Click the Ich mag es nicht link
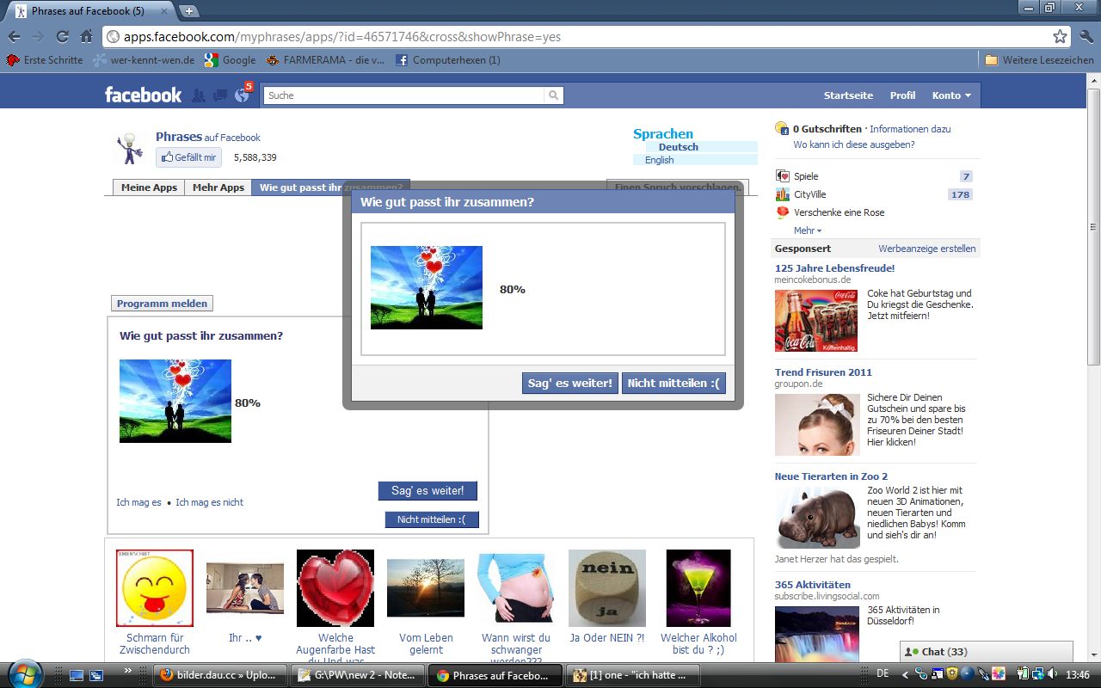Screen dimensions: 1101x688 tap(210, 502)
